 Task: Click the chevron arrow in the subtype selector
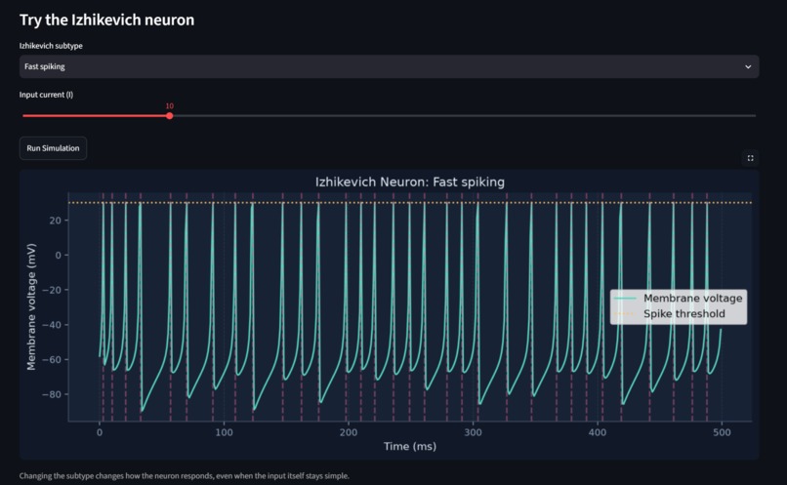(748, 66)
